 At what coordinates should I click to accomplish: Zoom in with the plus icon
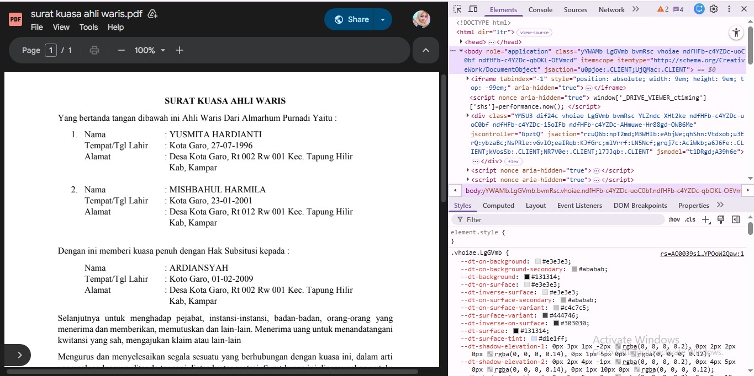[180, 50]
